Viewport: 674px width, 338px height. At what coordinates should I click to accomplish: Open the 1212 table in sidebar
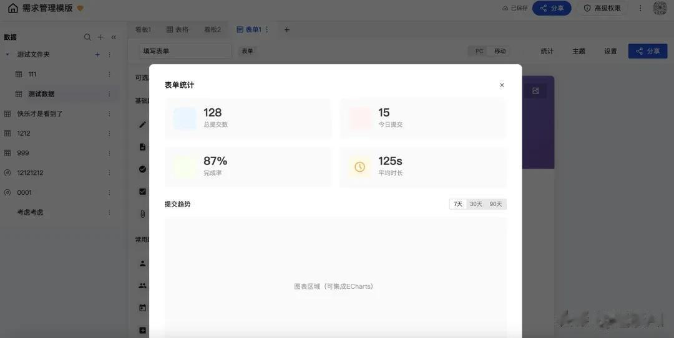coord(24,133)
